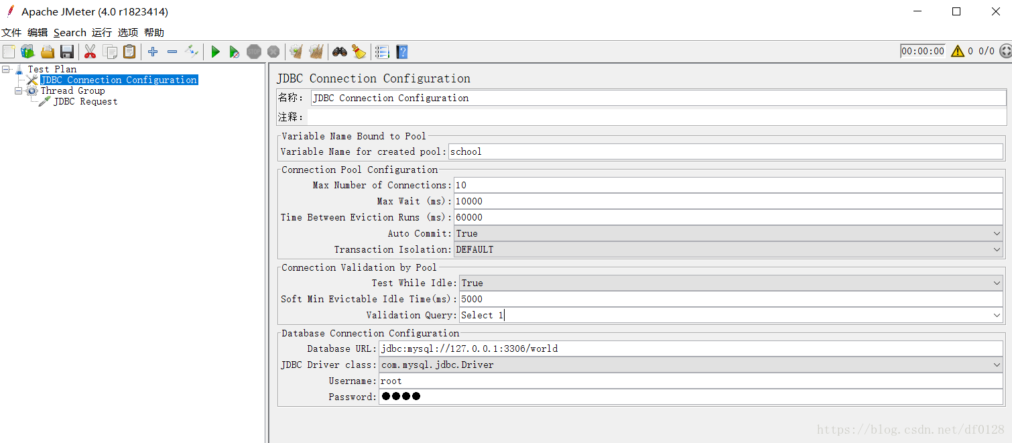Start the test with green play icon
1012x443 pixels.
pos(215,52)
